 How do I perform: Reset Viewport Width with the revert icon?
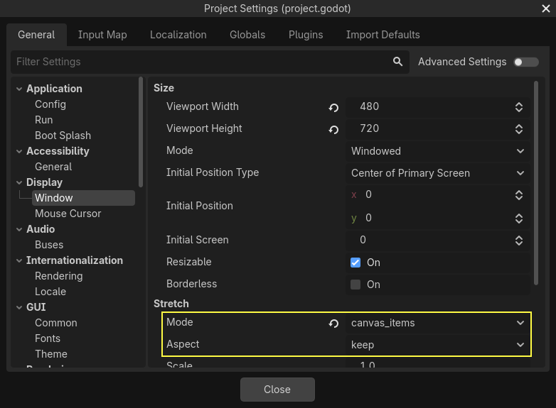click(x=333, y=108)
